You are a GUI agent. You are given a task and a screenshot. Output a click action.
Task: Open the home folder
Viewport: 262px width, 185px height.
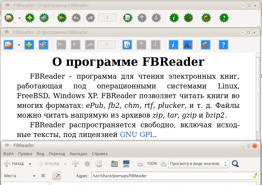[114, 164]
